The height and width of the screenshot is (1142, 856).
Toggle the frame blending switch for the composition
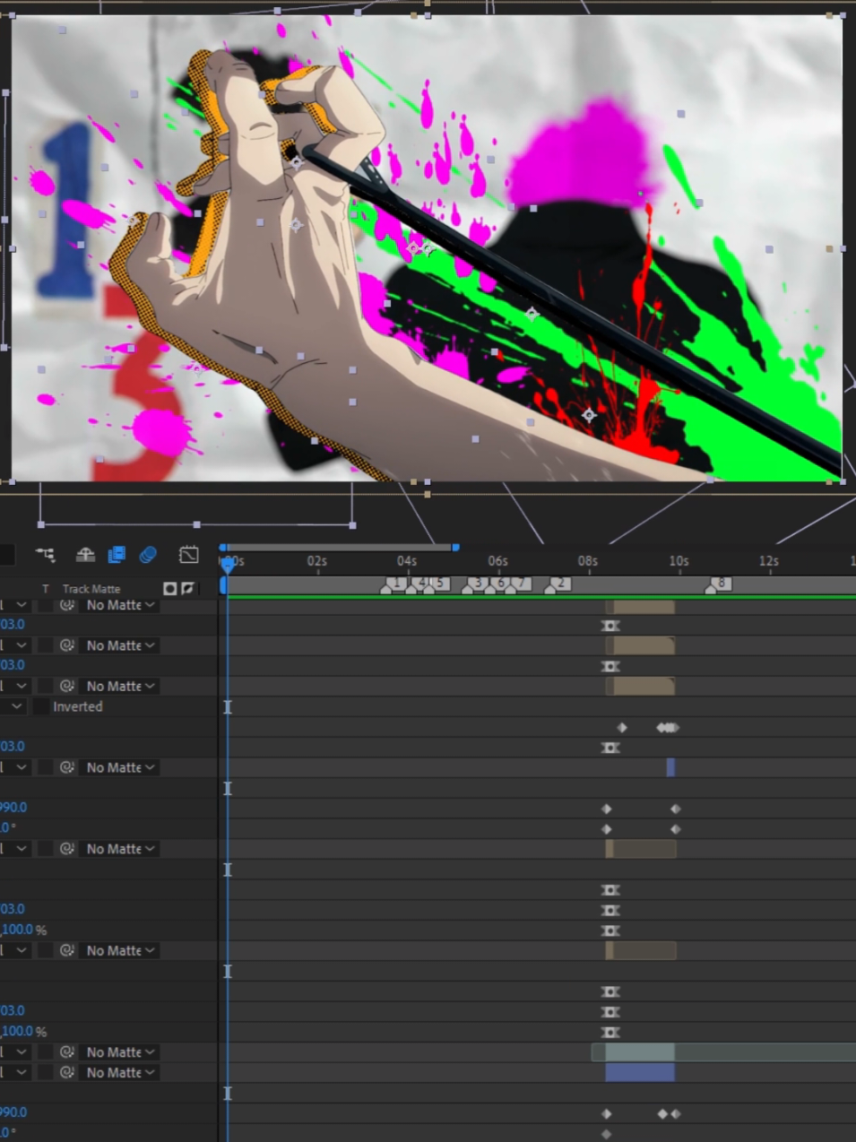(x=117, y=555)
